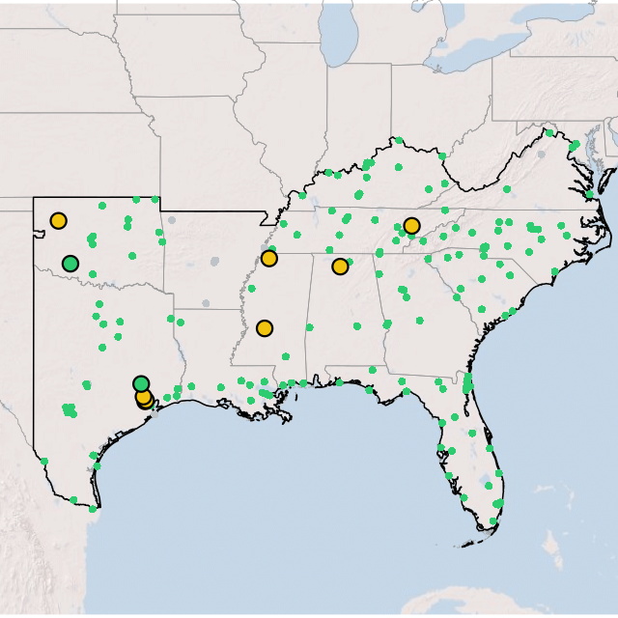Click yellow marker just below Houston's green marker
This screenshot has height=618, width=618.
pyautogui.click(x=144, y=397)
